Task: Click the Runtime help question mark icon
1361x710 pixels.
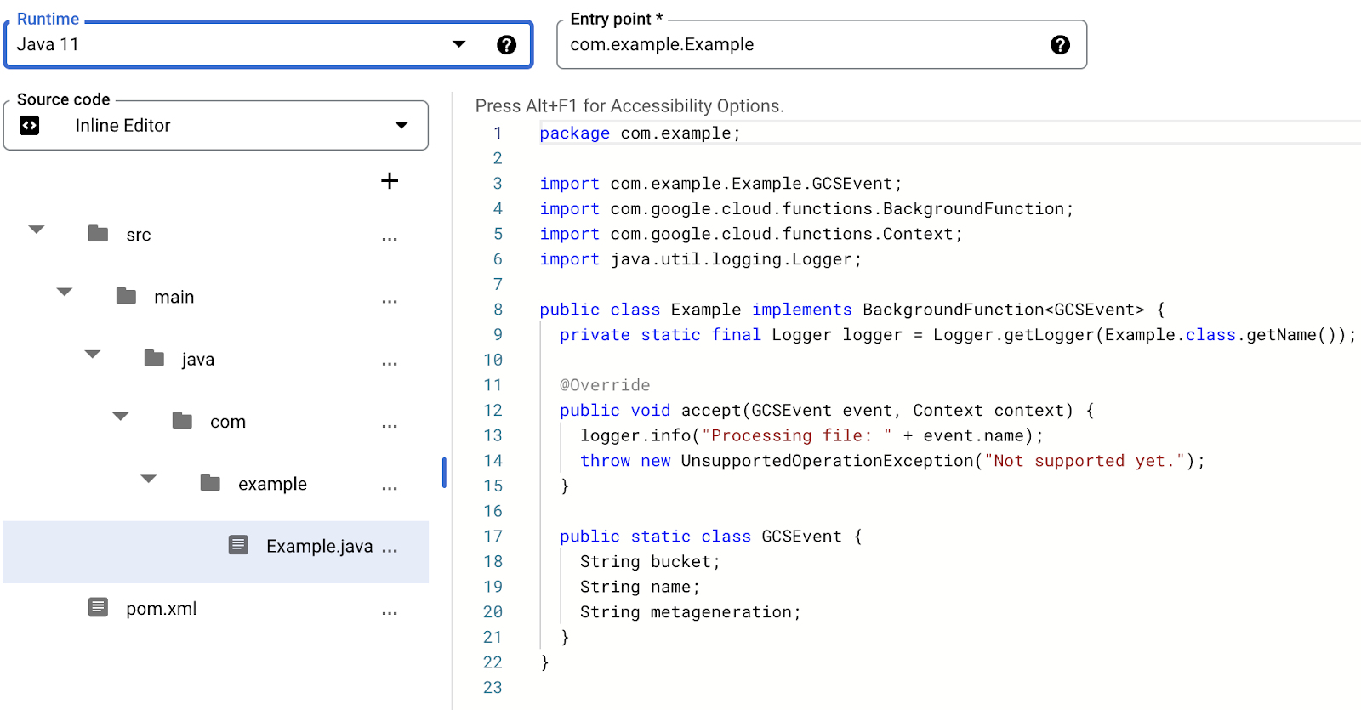Action: point(506,45)
